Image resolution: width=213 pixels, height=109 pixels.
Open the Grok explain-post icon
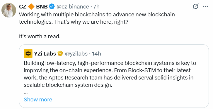[x=195, y=6]
